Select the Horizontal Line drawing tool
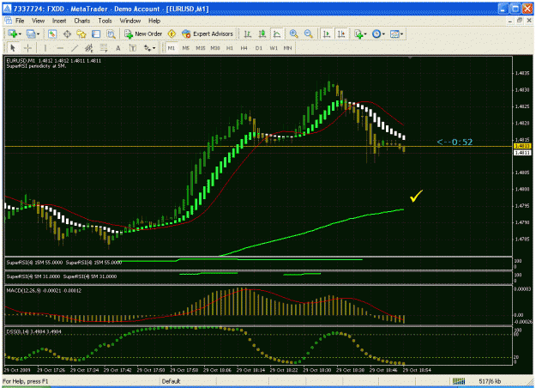The height and width of the screenshot is (388, 536). click(60, 48)
